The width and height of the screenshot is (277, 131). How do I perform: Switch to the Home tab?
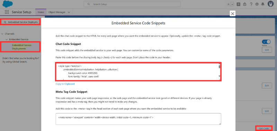click(x=41, y=12)
